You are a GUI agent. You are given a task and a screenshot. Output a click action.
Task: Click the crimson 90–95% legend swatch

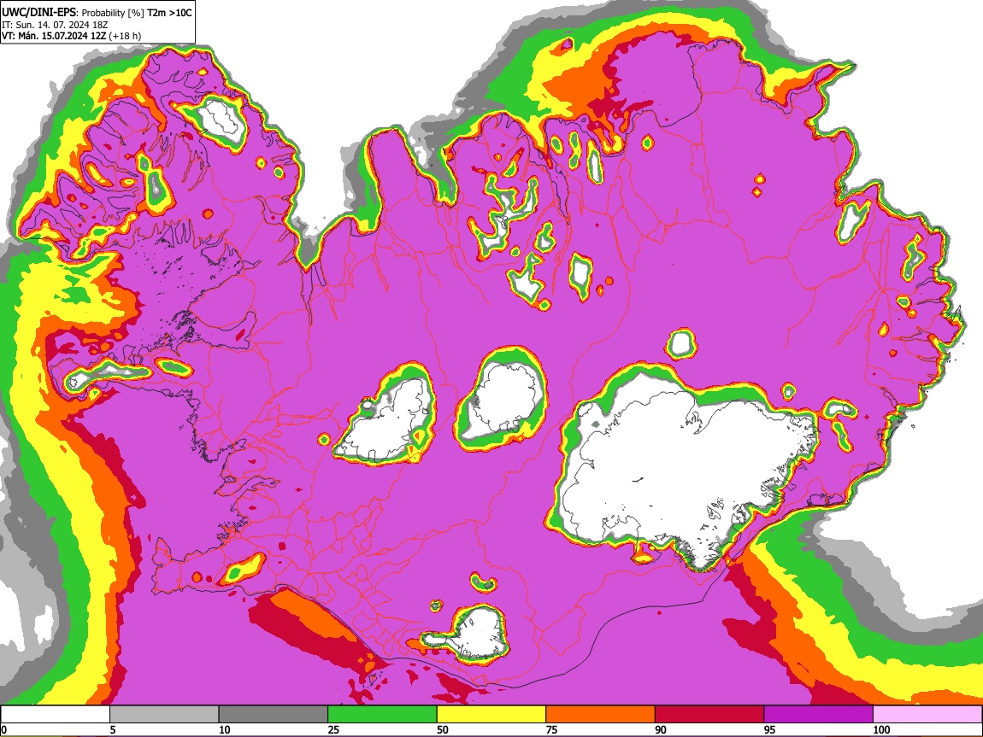pos(709,714)
